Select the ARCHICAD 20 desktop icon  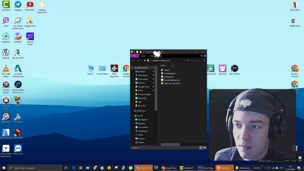click(x=6, y=134)
